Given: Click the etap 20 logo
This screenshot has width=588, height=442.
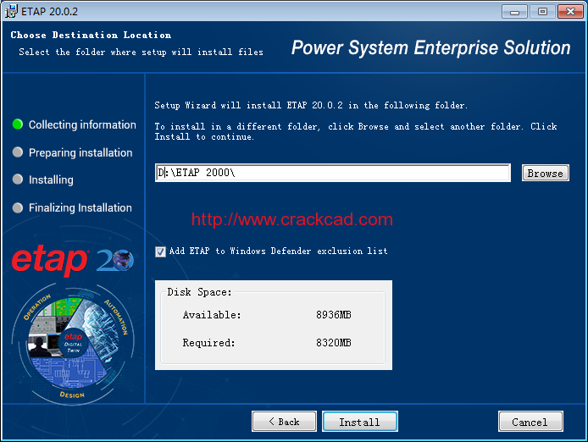Looking at the screenshot, I should coord(73,260).
